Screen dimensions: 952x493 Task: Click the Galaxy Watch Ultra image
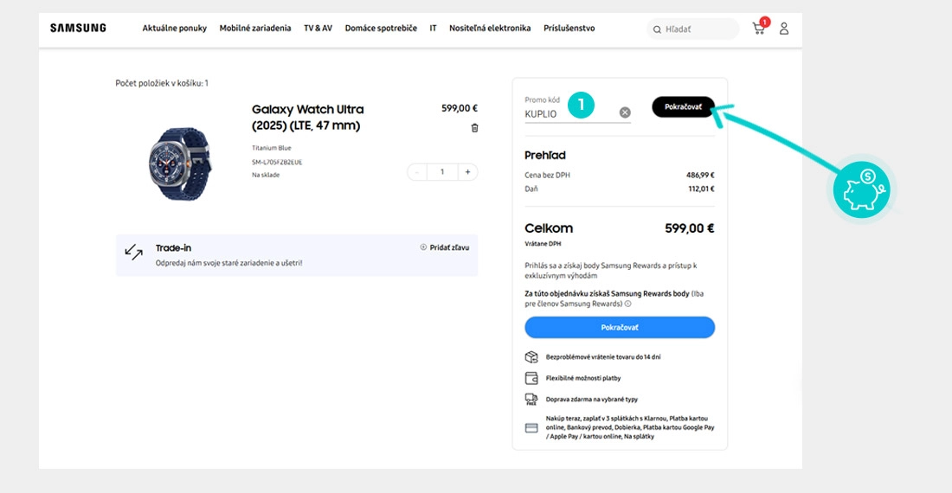pos(180,163)
